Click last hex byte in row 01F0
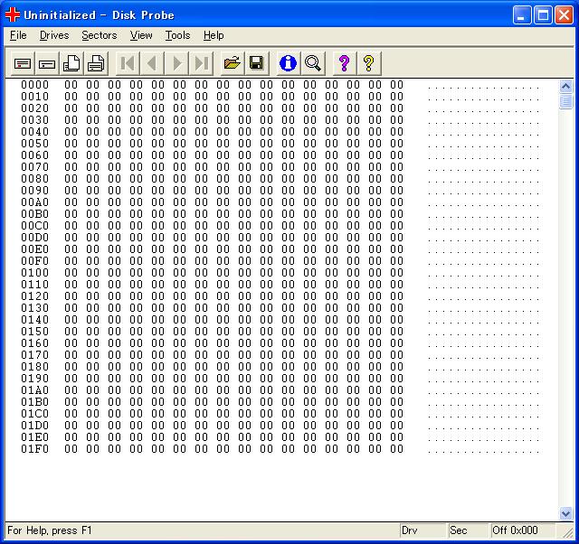This screenshot has height=544, width=579. [x=396, y=449]
